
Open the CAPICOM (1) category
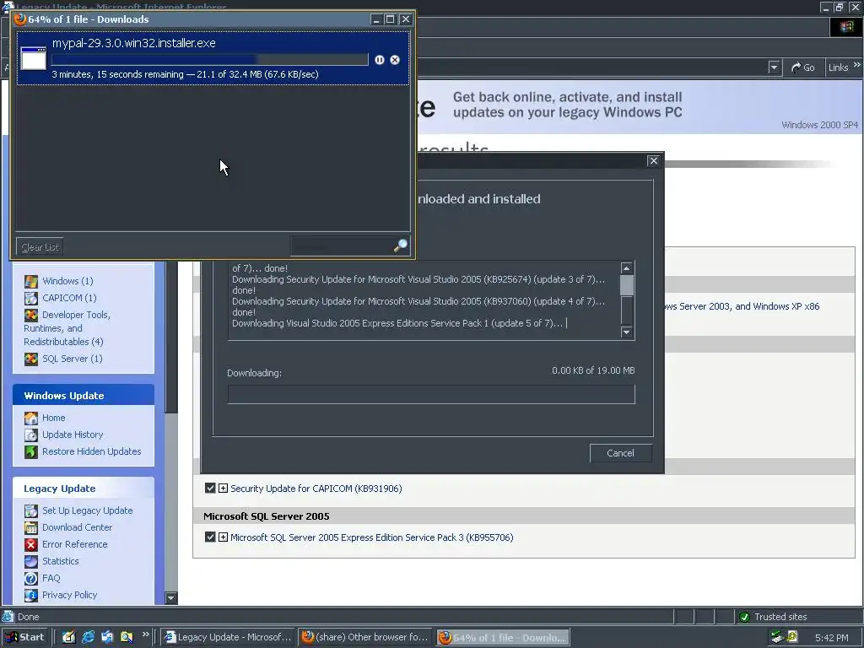pos(69,298)
